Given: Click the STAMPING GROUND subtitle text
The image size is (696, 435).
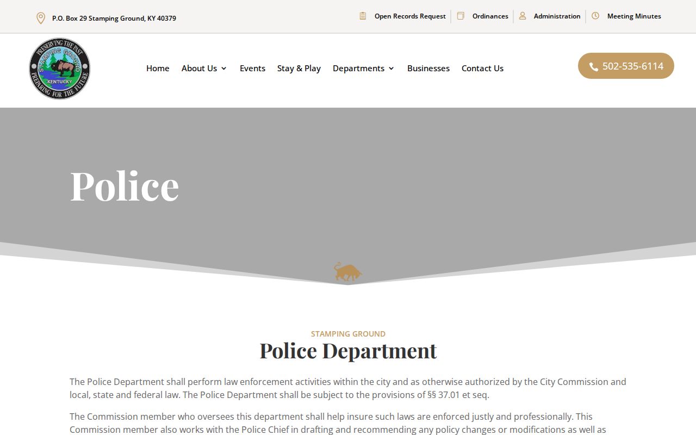Looking at the screenshot, I should pos(348,334).
